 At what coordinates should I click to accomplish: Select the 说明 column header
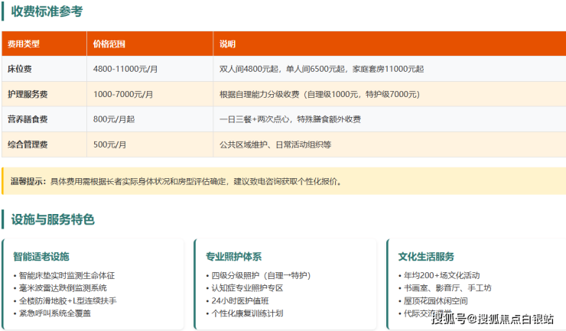click(x=228, y=44)
